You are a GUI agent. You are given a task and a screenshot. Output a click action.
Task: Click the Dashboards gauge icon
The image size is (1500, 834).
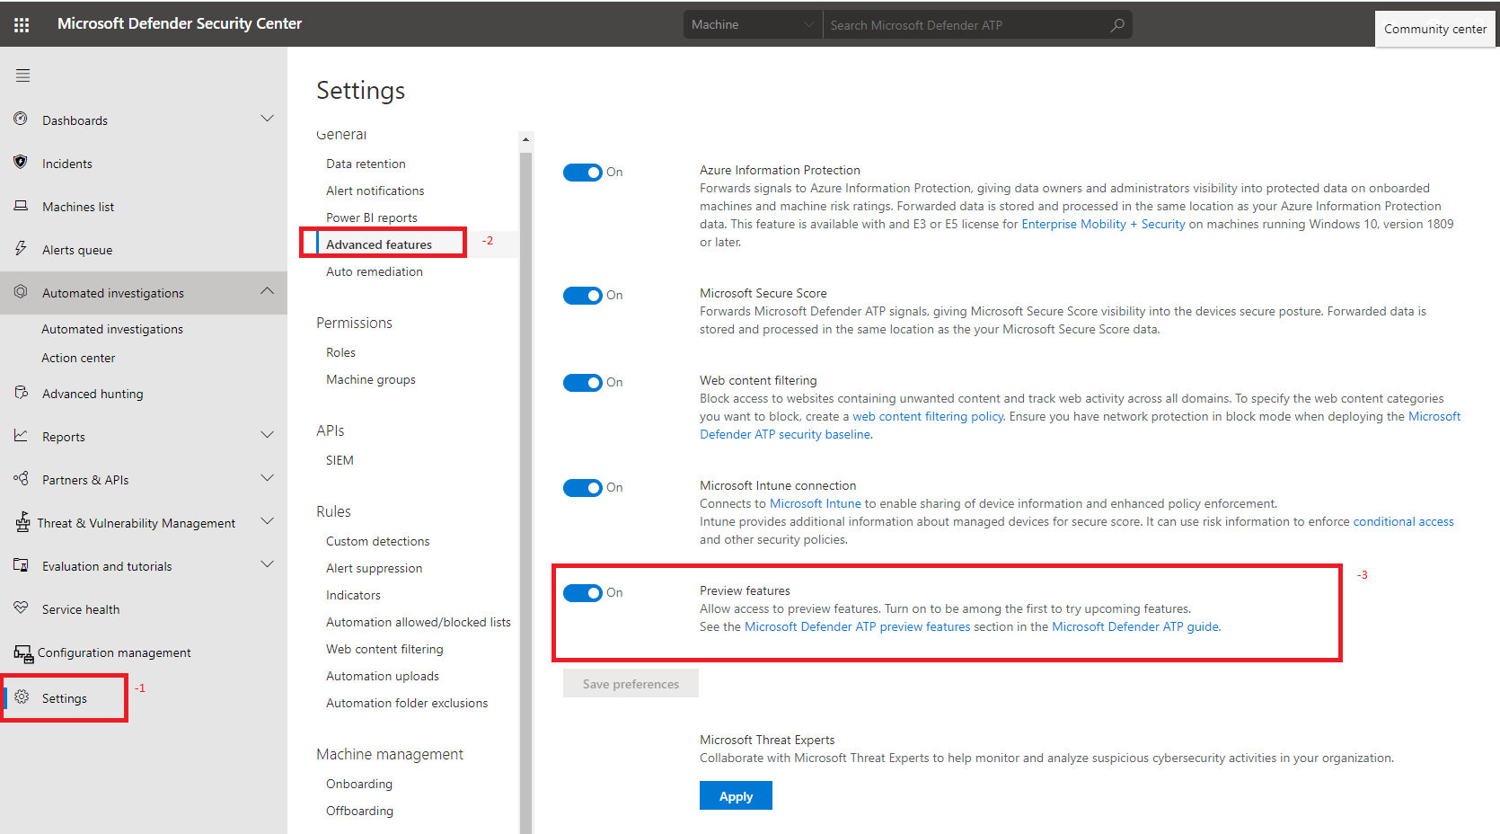pos(21,119)
